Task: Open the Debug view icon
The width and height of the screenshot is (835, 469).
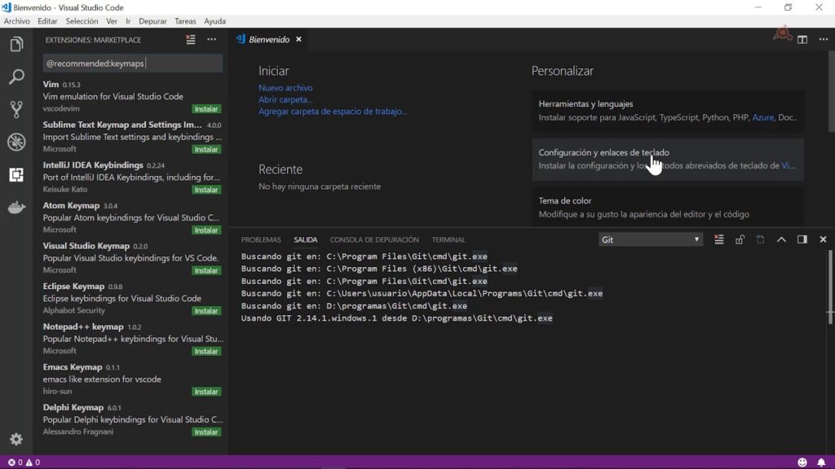Action: tap(16, 142)
